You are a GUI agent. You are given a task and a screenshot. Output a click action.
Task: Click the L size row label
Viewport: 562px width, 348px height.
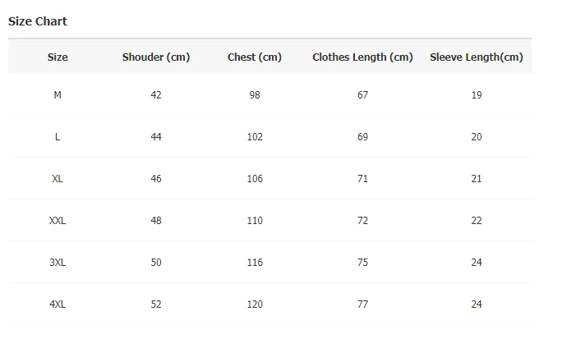[x=58, y=137]
